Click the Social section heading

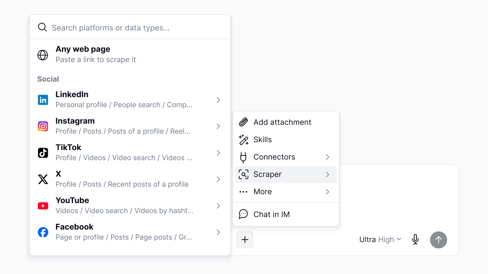click(48, 79)
